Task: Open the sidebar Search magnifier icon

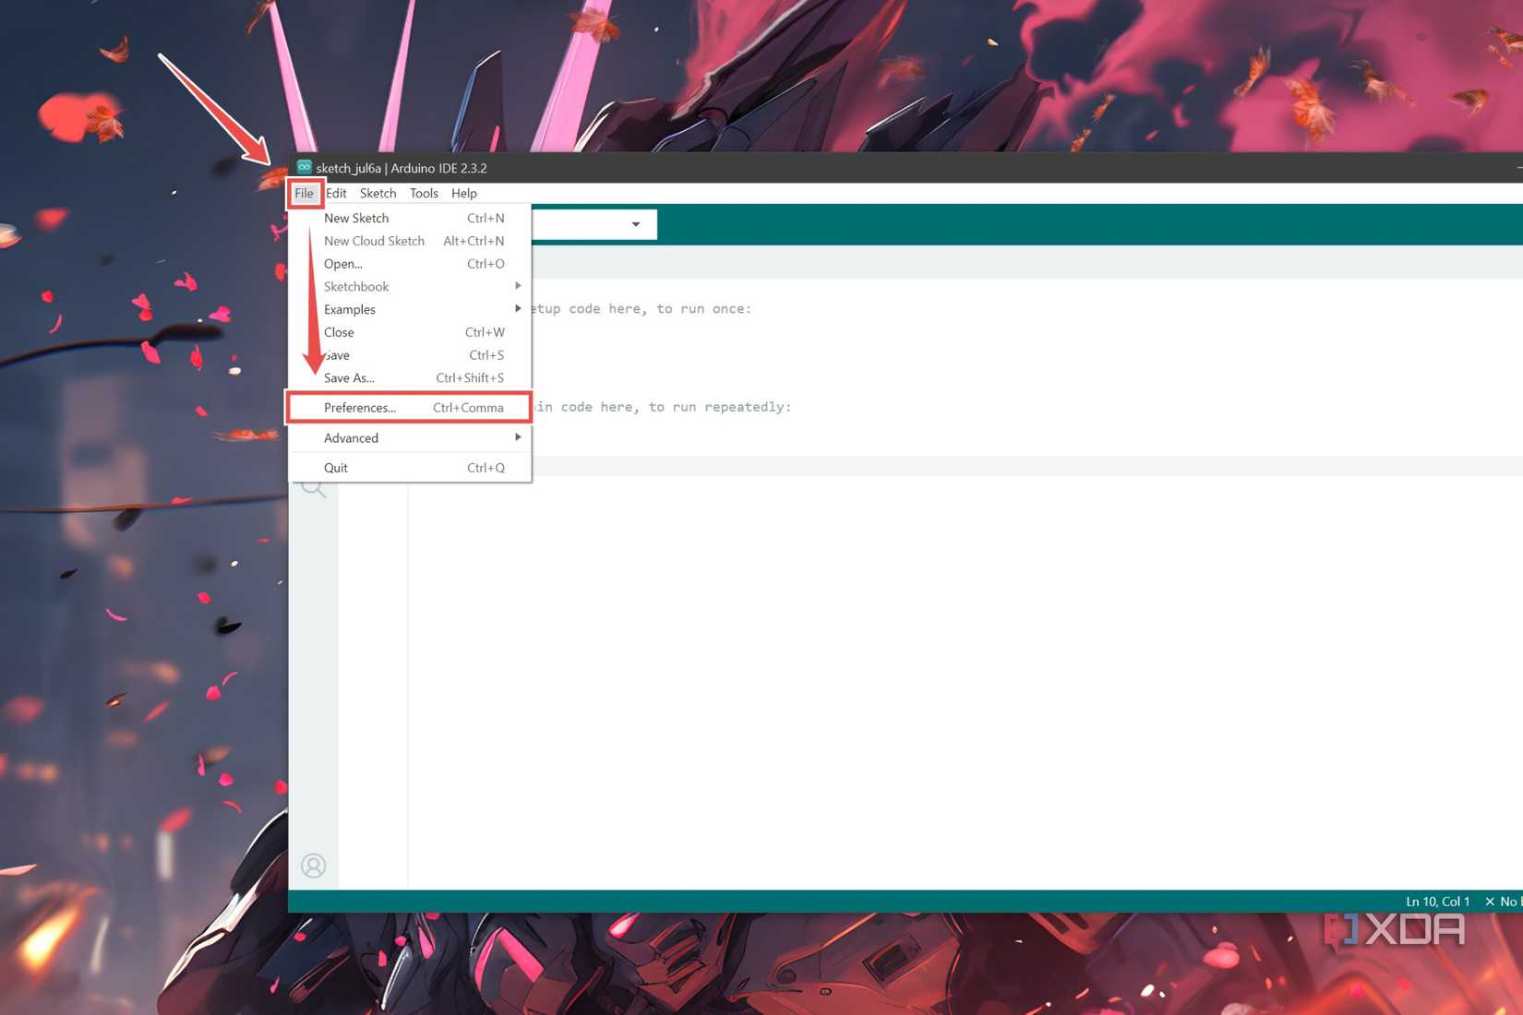Action: (x=314, y=488)
